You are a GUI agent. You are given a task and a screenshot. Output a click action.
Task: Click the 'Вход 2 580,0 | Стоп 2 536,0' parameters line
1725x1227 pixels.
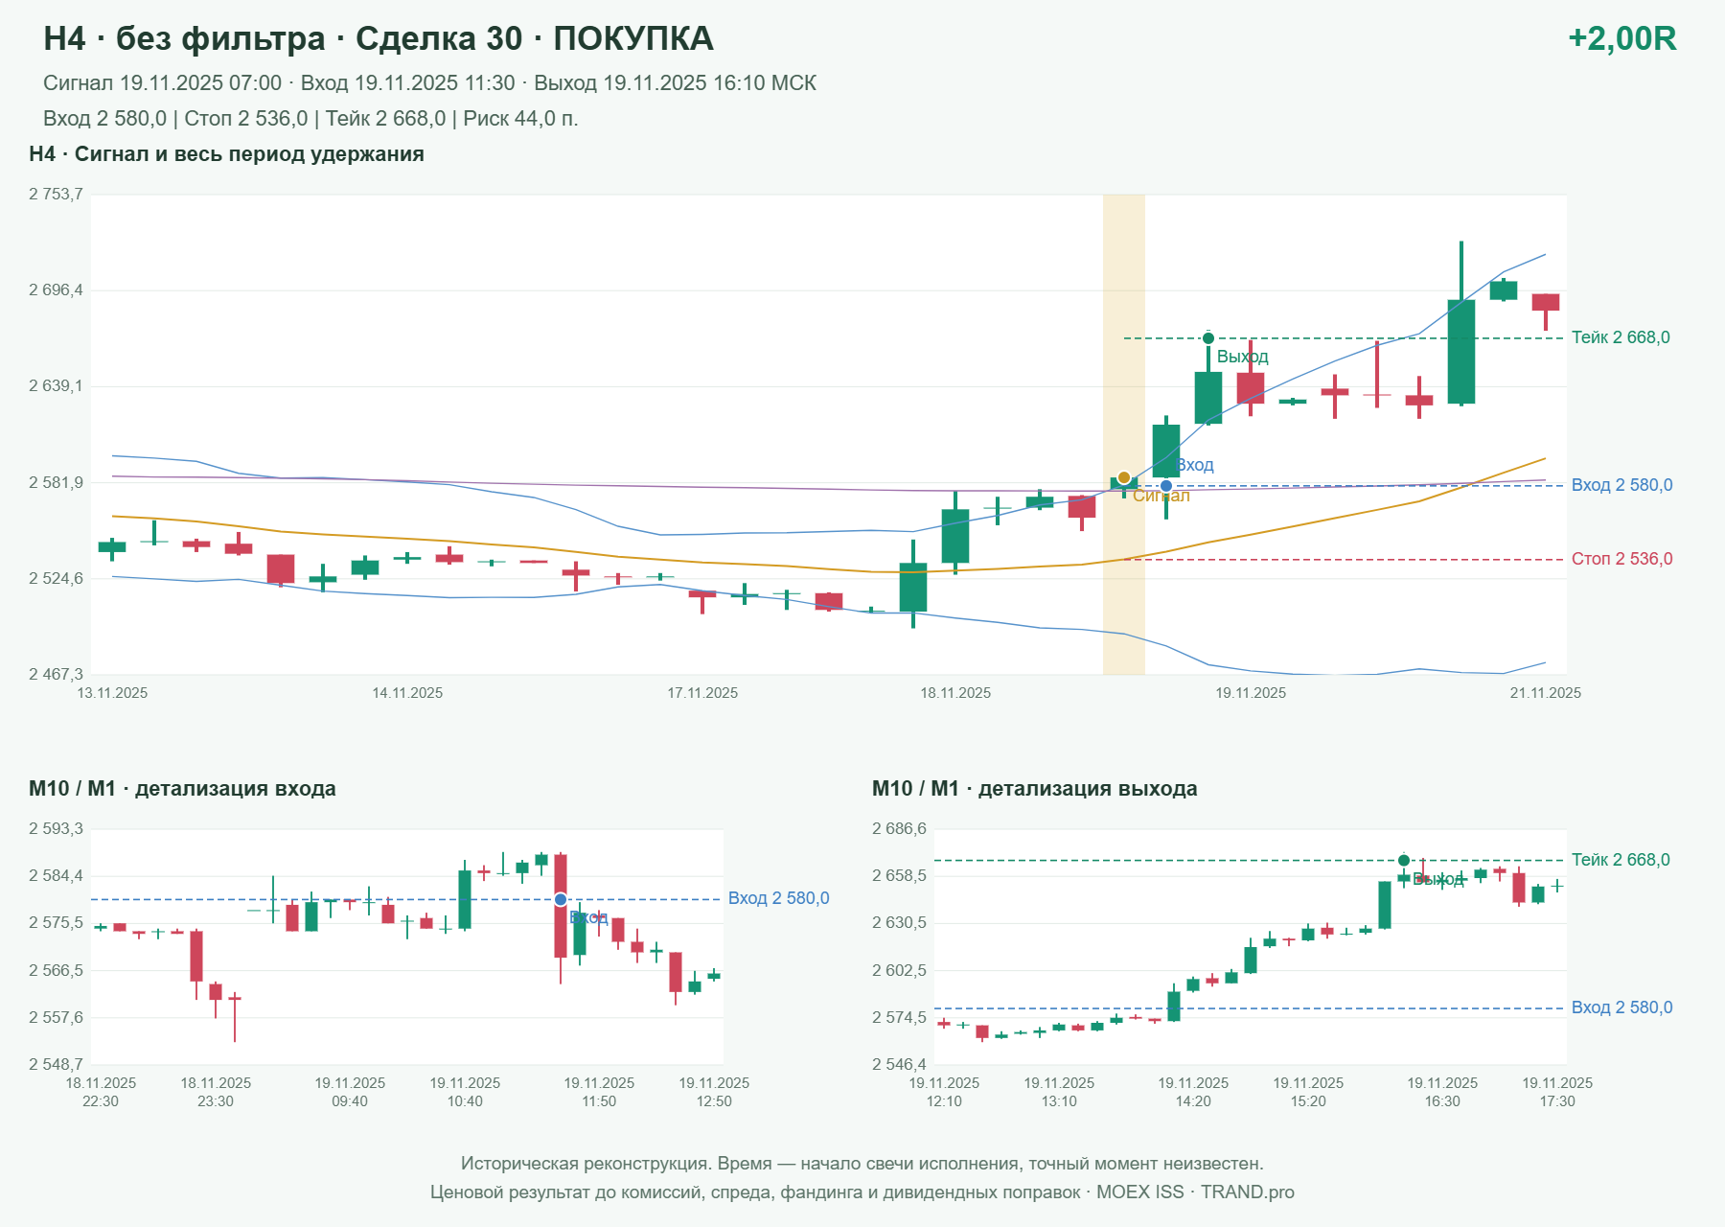click(310, 119)
